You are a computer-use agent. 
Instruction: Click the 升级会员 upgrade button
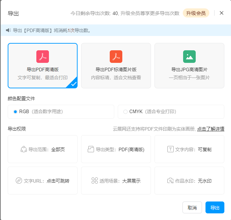(196, 13)
